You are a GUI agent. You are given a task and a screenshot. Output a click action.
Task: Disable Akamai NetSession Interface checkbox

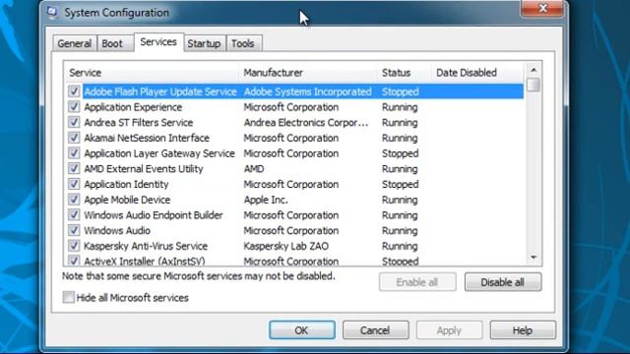[x=74, y=138]
